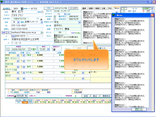Tick the checkbox next to the email address
The image size is (156, 117).
pos(42,33)
